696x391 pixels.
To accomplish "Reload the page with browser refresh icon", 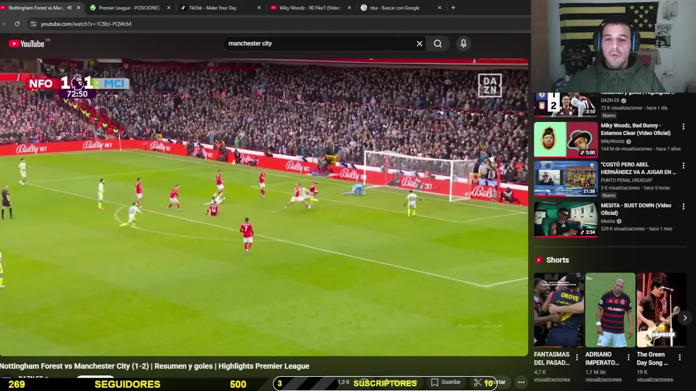I will click(17, 24).
